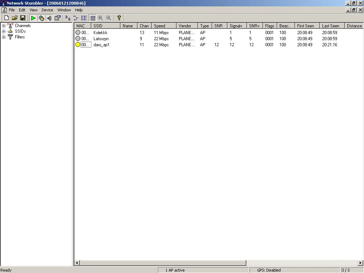Open the Window menu
This screenshot has height=273, width=364.
(x=64, y=10)
